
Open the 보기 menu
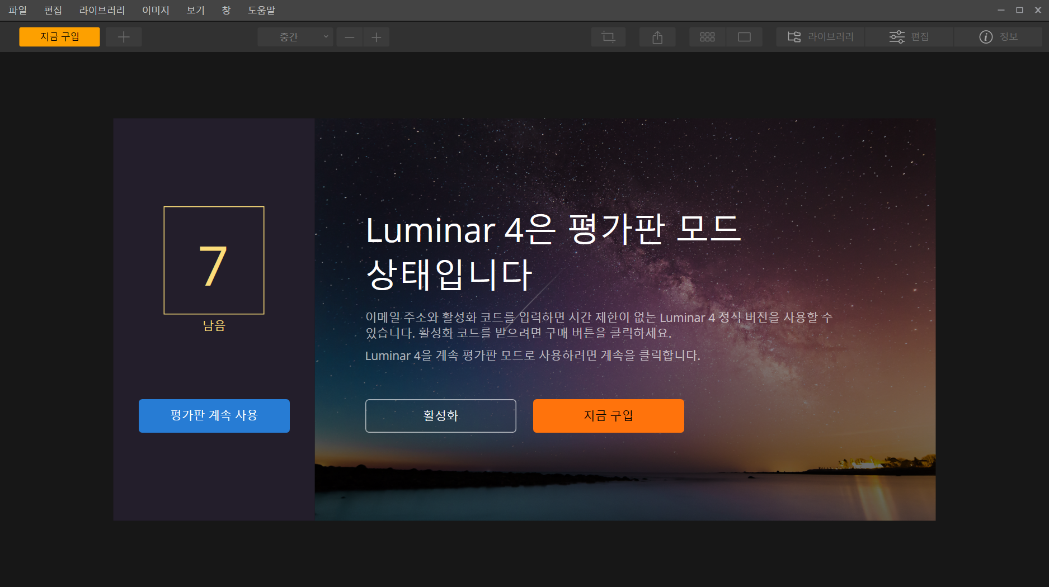coord(195,10)
